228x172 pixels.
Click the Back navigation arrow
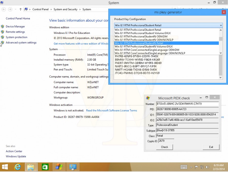click(x=4, y=9)
